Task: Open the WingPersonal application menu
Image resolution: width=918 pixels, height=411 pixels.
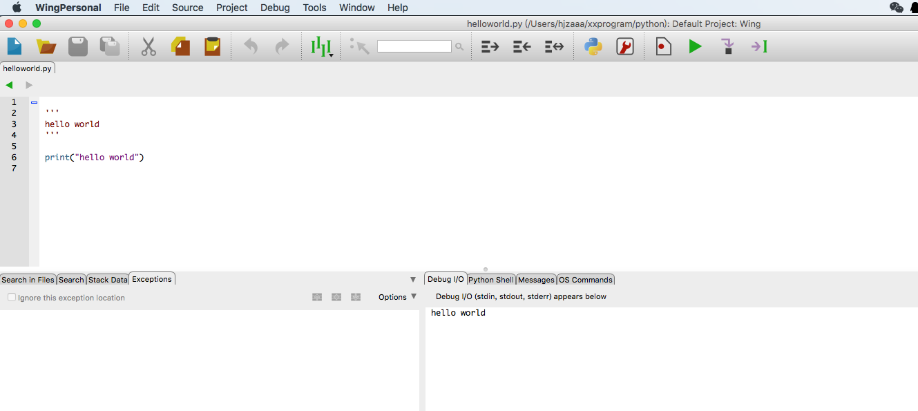Action: (68, 8)
